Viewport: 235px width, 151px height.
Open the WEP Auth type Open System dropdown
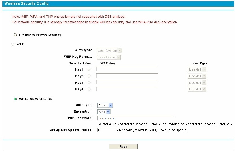tap(109, 51)
